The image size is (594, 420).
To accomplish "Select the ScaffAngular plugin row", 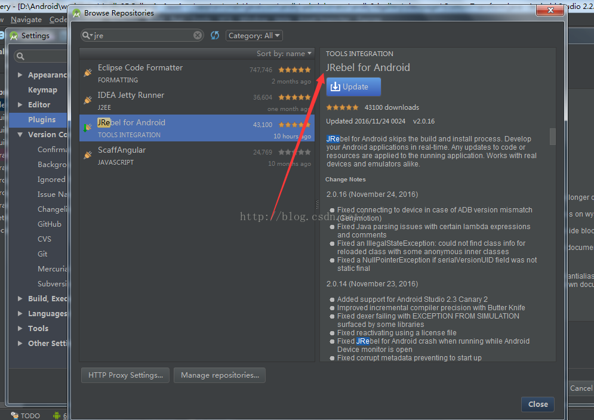I will [197, 156].
